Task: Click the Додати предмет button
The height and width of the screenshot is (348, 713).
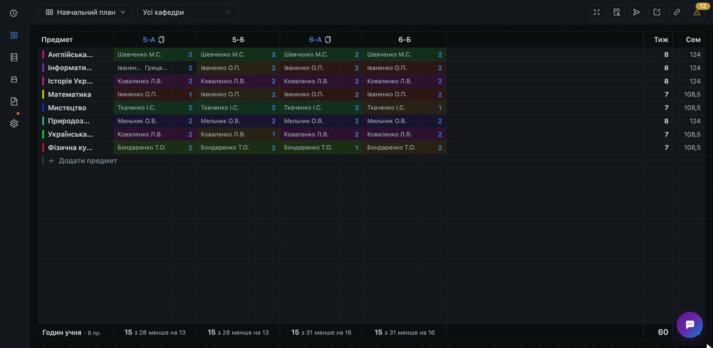Action: (x=82, y=161)
